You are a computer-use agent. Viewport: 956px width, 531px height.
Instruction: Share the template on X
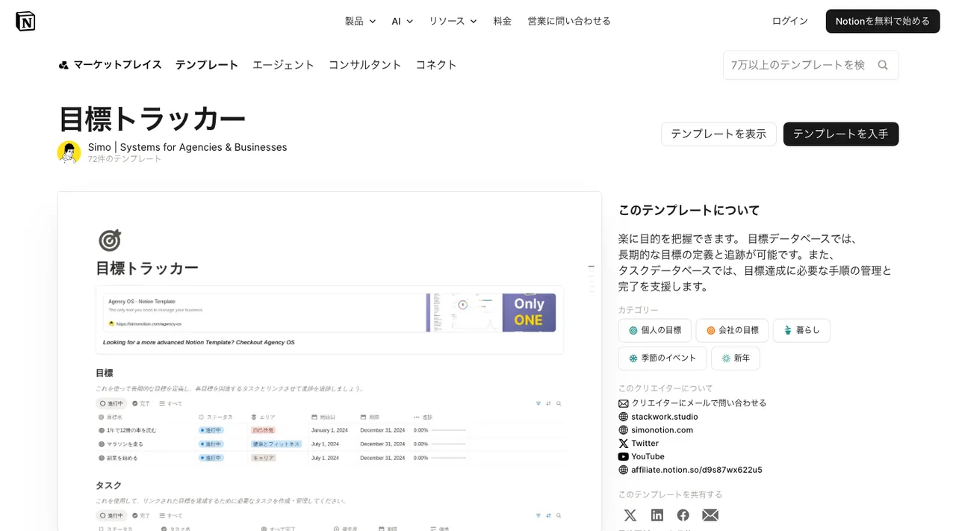tap(630, 515)
